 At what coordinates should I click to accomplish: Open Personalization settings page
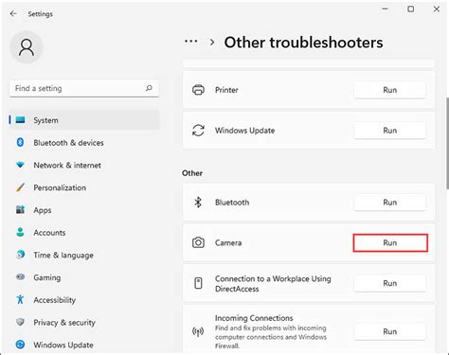coord(84,187)
